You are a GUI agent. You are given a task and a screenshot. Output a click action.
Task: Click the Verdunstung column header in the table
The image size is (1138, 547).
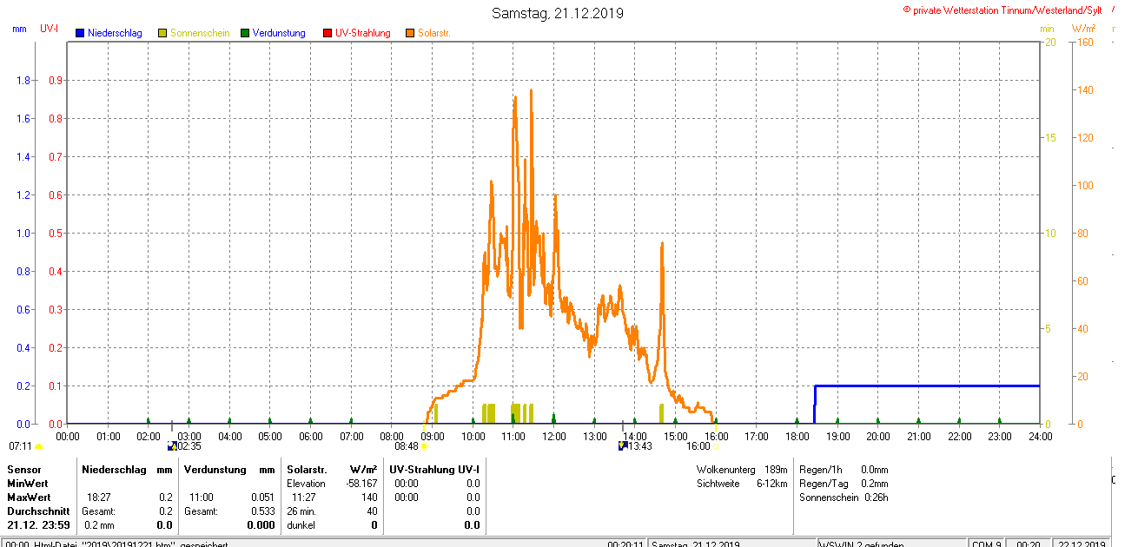(x=215, y=470)
